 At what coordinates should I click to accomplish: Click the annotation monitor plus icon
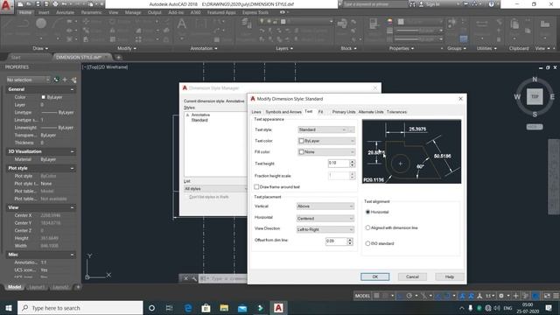[515, 296]
